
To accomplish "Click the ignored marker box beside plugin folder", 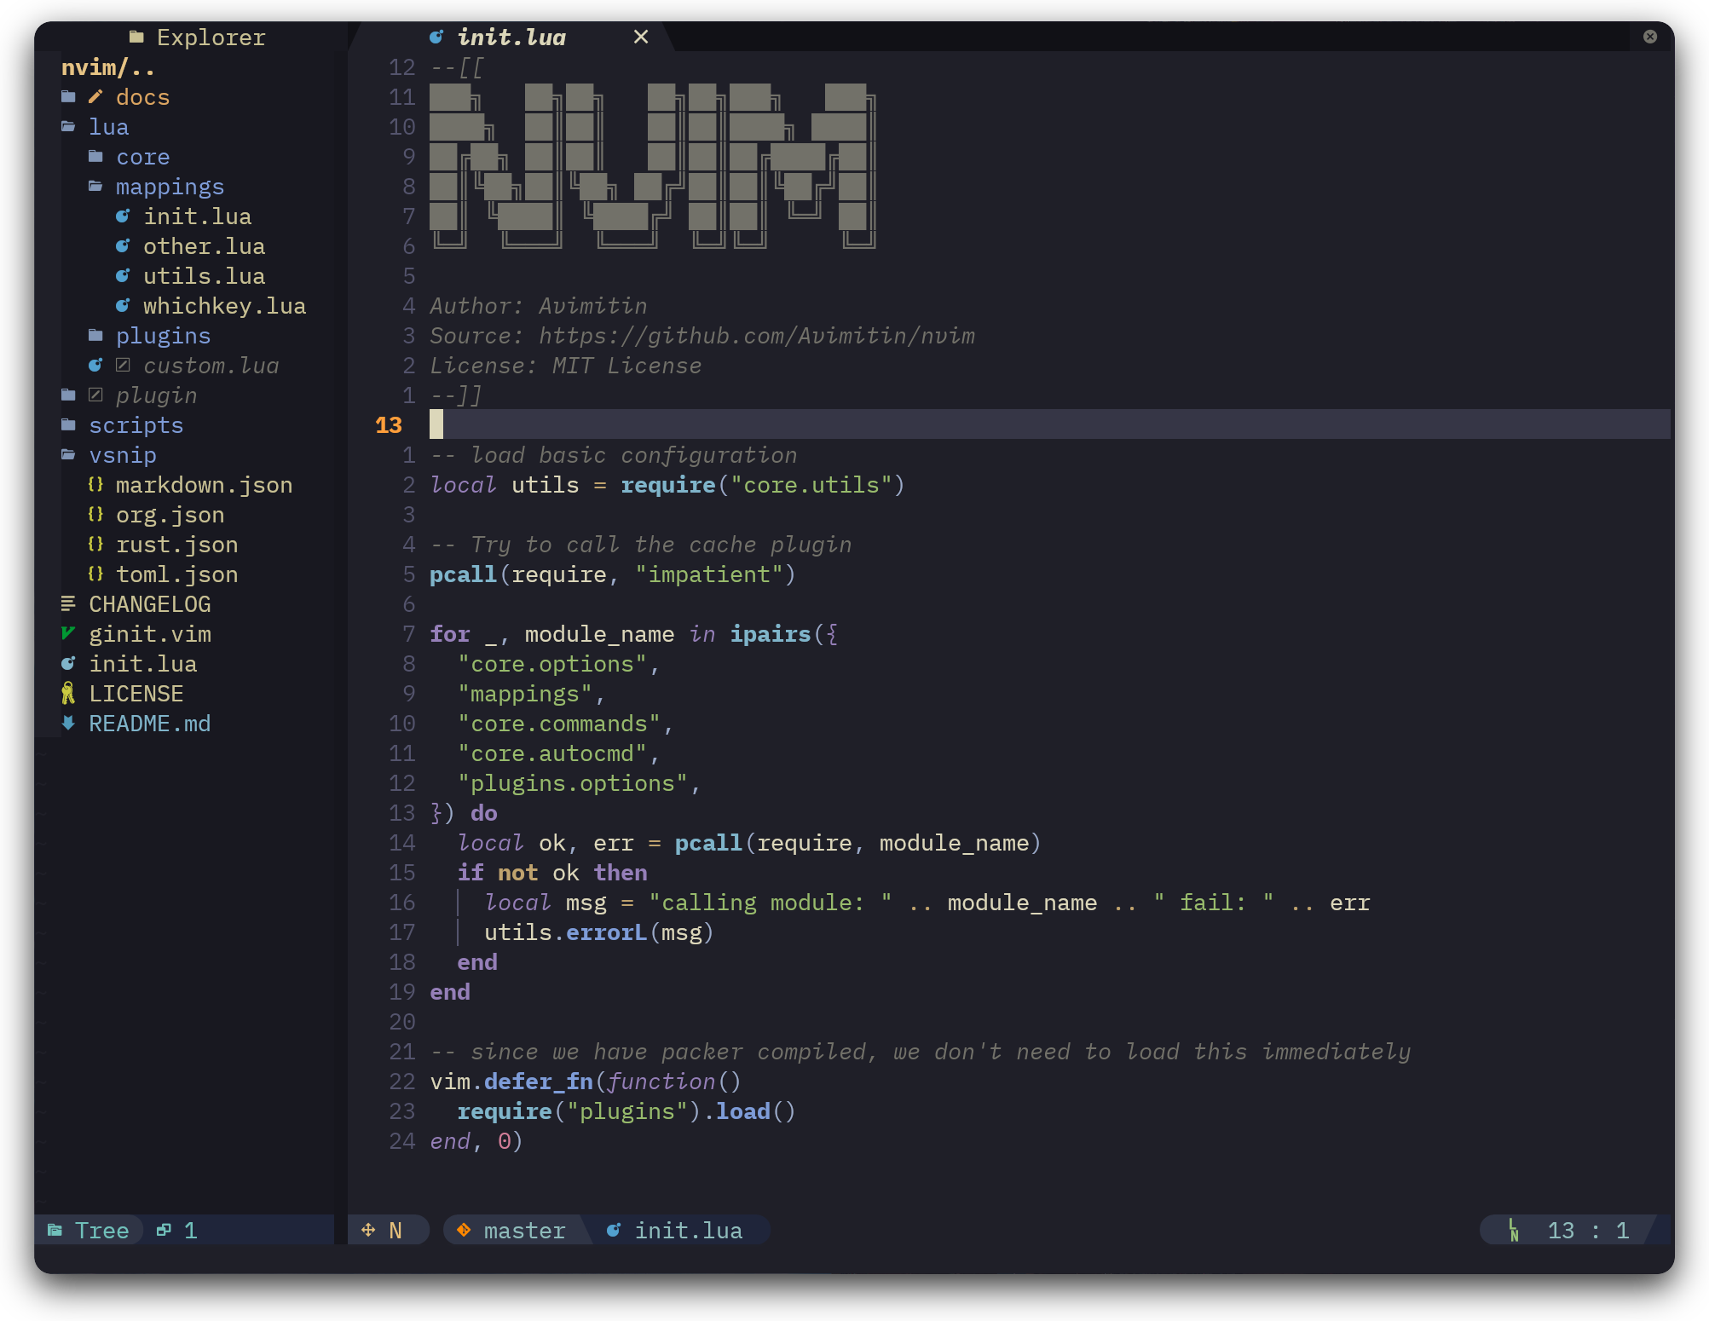I will click(x=95, y=395).
